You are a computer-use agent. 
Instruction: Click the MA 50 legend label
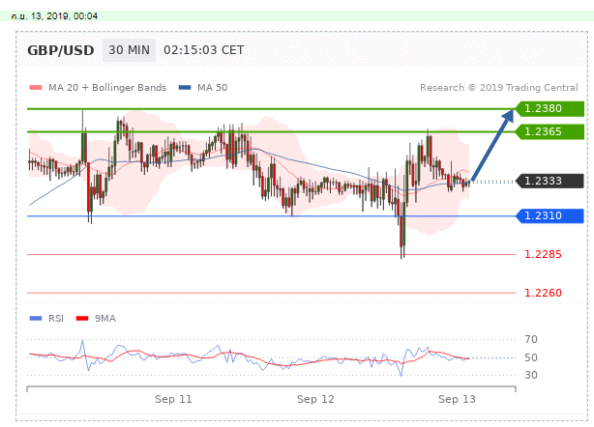click(x=213, y=88)
